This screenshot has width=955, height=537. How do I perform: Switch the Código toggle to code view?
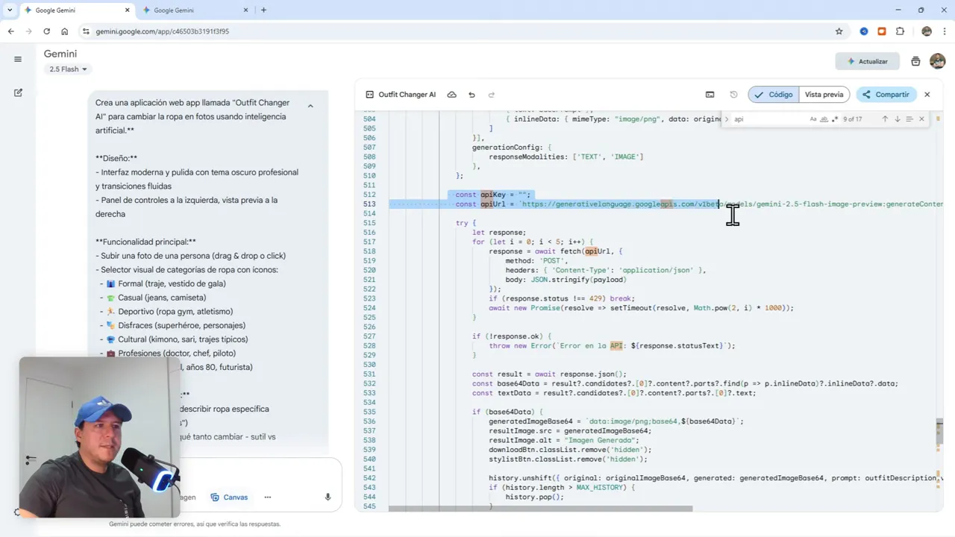776,94
